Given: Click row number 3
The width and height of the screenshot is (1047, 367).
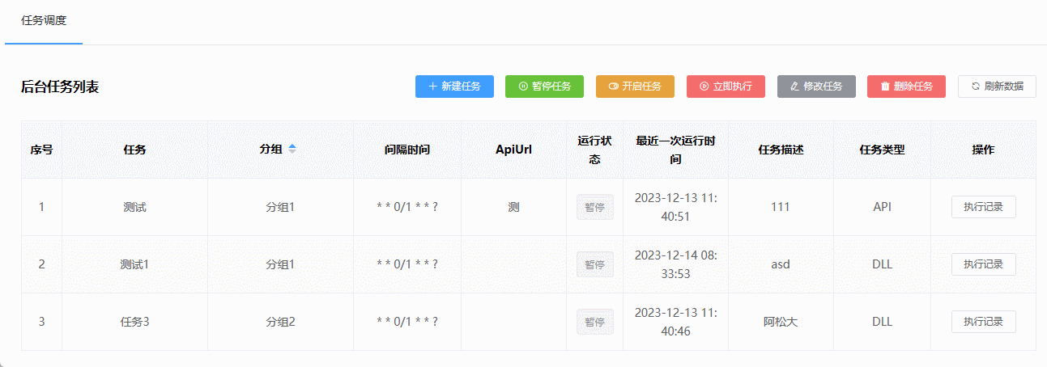Looking at the screenshot, I should pos(42,322).
